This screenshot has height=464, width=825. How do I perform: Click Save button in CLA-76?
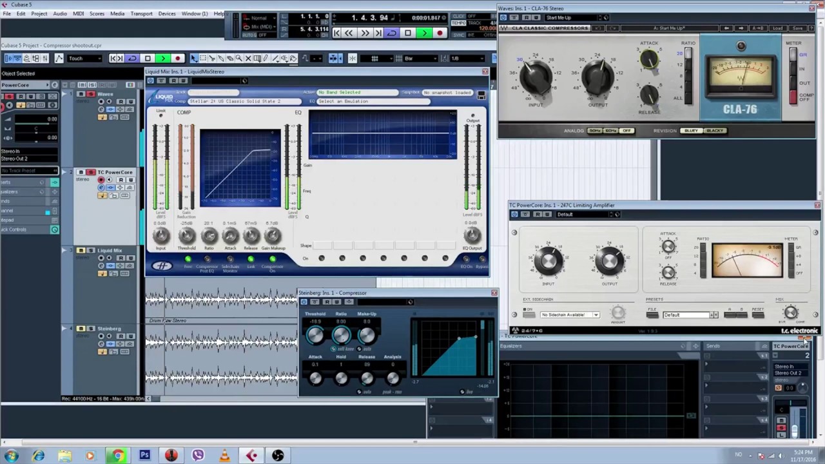(797, 28)
